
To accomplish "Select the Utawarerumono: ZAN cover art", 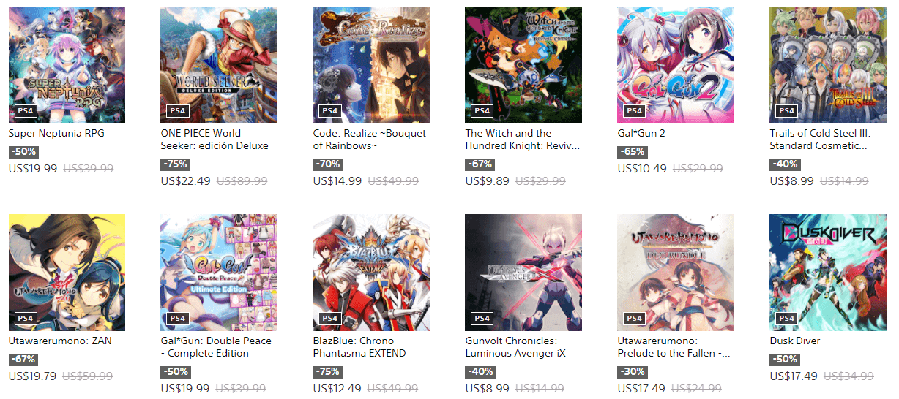I will click(67, 273).
